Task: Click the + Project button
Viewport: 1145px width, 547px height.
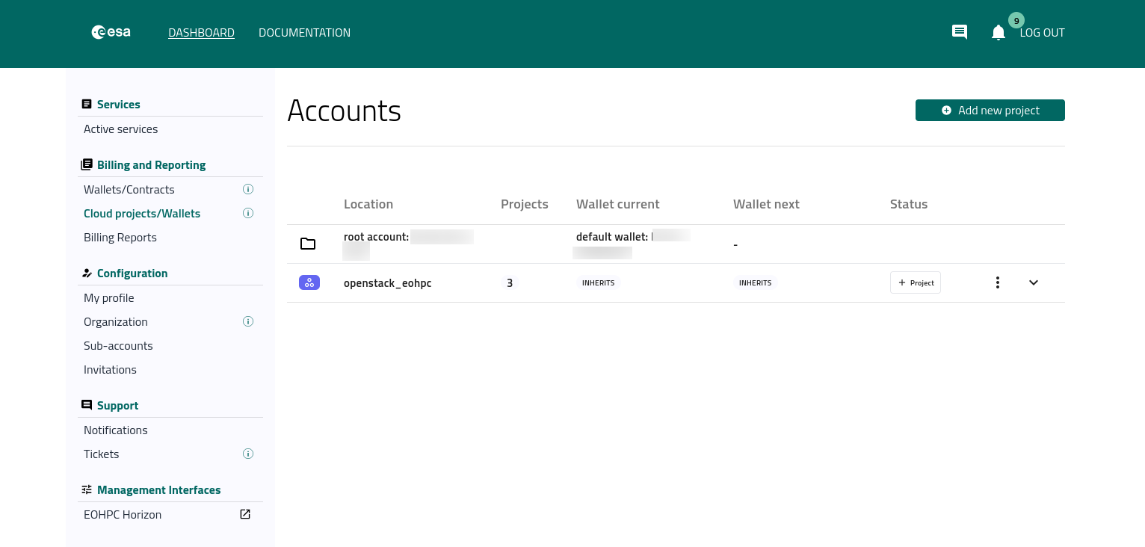Action: point(915,282)
